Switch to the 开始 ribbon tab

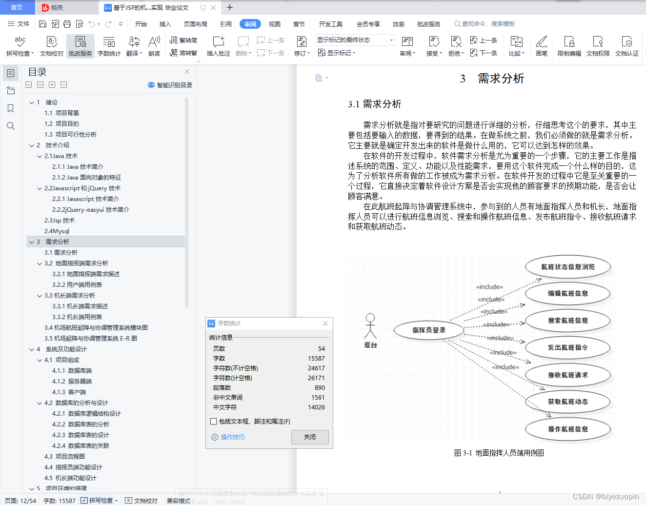[141, 24]
